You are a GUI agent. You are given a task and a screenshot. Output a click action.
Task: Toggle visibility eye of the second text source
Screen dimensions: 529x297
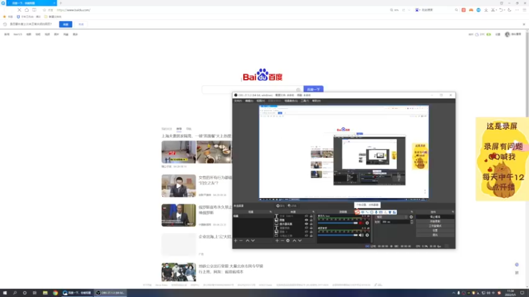coord(306,228)
